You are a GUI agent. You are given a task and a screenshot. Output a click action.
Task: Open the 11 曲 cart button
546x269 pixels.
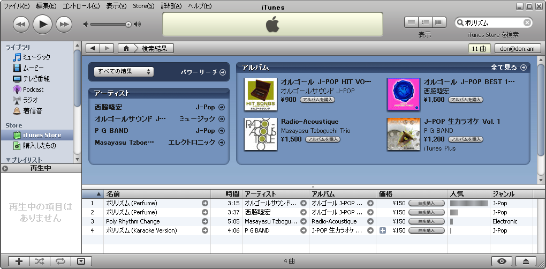tap(479, 49)
